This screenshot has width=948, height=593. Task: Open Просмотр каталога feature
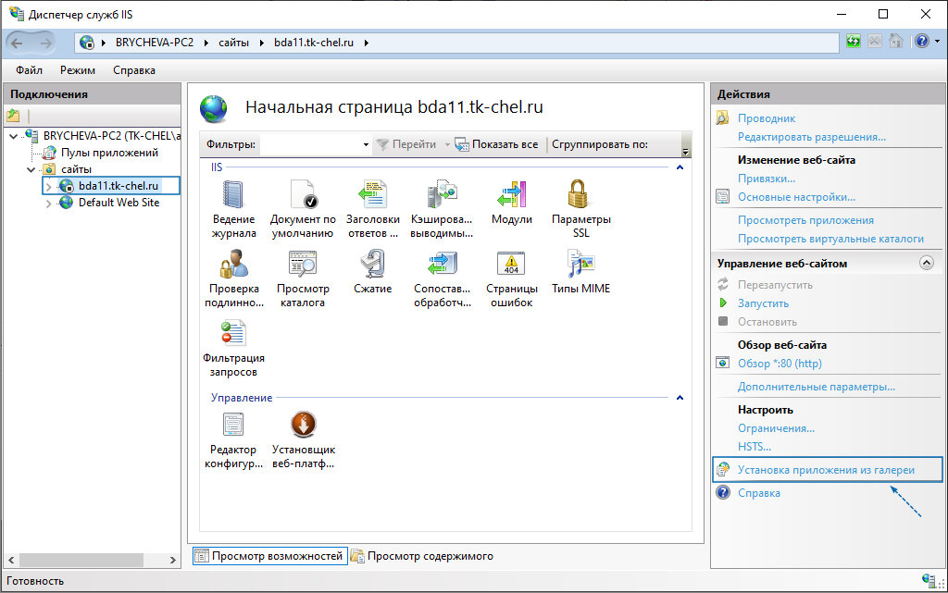pyautogui.click(x=303, y=278)
